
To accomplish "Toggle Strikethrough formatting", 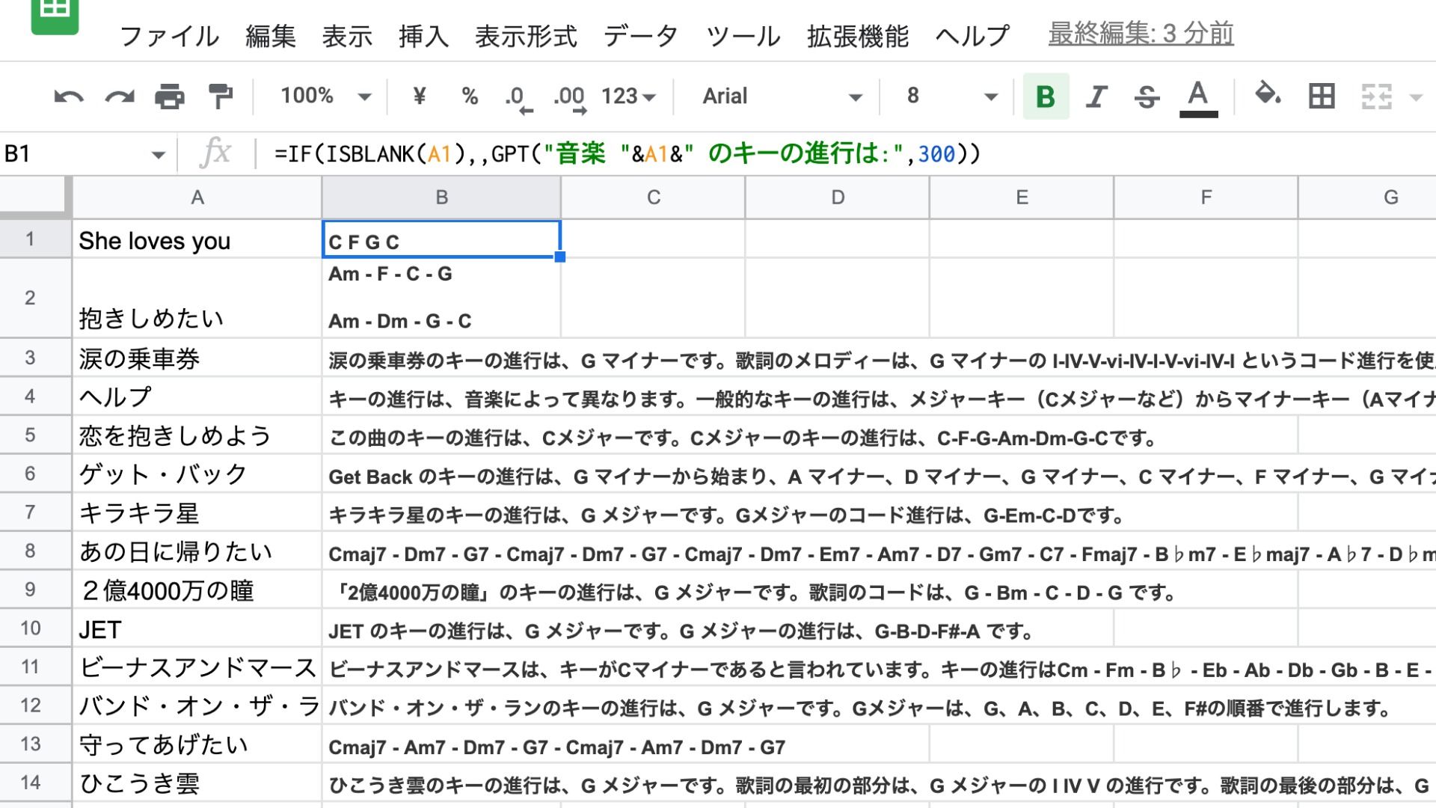I will click(1147, 96).
